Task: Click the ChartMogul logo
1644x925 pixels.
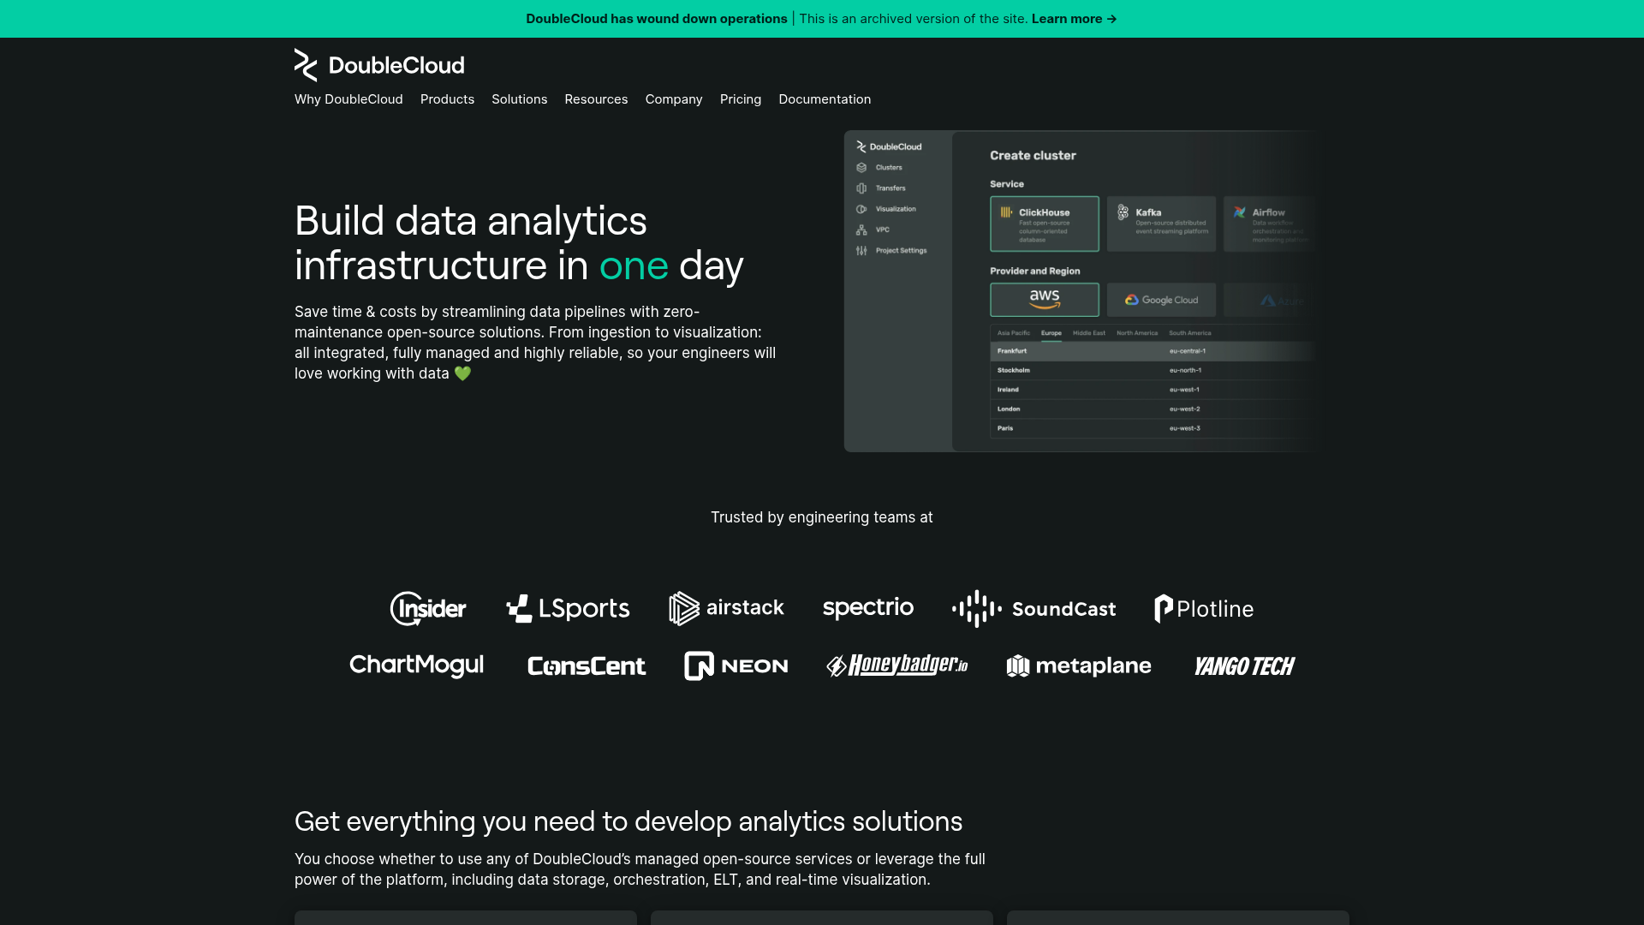Action: pos(416,665)
